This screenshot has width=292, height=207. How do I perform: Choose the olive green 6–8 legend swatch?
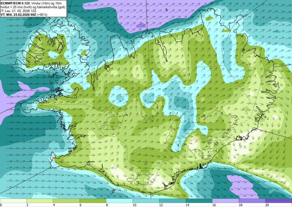coord(93,201)
